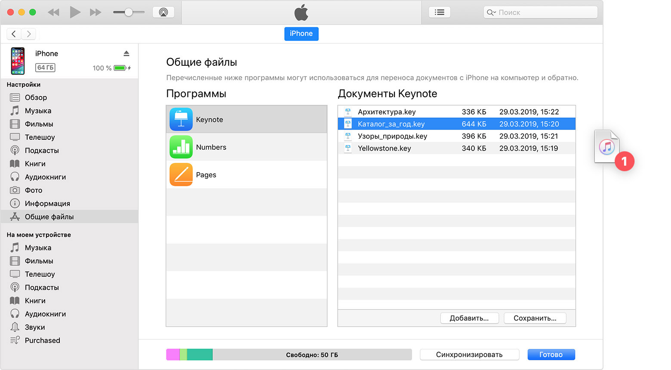Open Фильмы under На моем устройстве

(70, 261)
